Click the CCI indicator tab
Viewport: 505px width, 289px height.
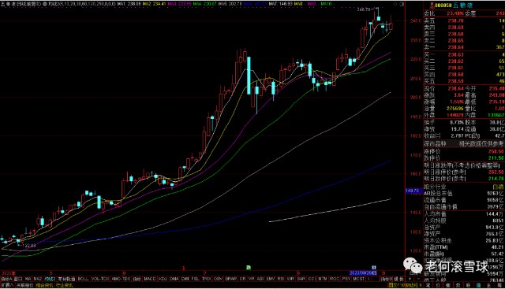(312, 279)
